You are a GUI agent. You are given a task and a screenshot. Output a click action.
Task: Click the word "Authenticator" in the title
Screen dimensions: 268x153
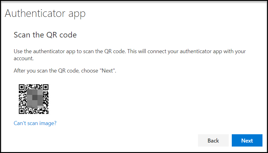(x=35, y=13)
